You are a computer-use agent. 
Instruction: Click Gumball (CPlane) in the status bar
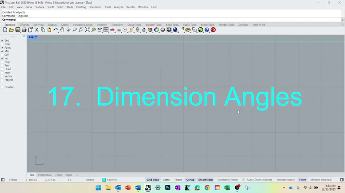click(x=228, y=180)
